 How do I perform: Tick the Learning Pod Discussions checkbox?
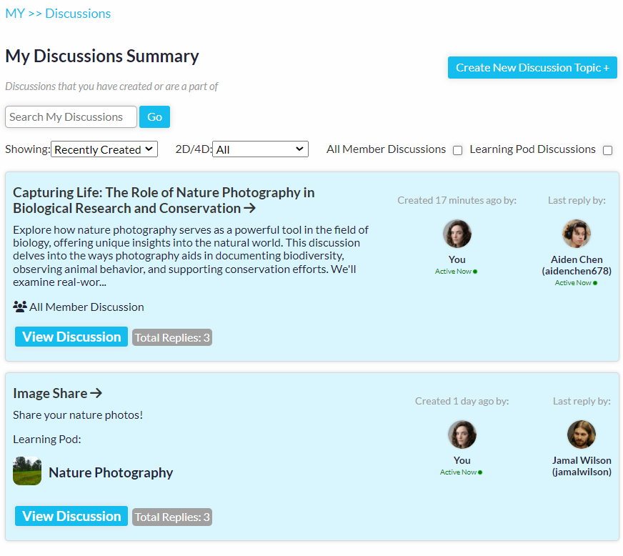coord(607,150)
